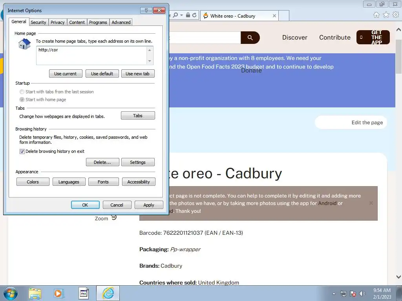
Task: Click the Internet Explorer taskbar icon
Action: 108,293
